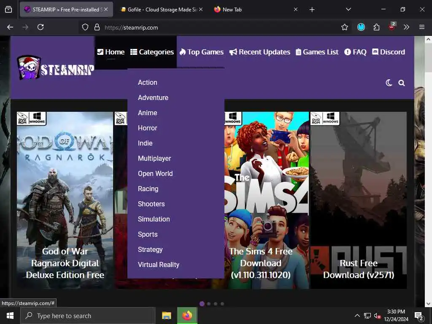This screenshot has width=432, height=324.
Task: Open the Firefox hamburger application menu
Action: coord(422,27)
